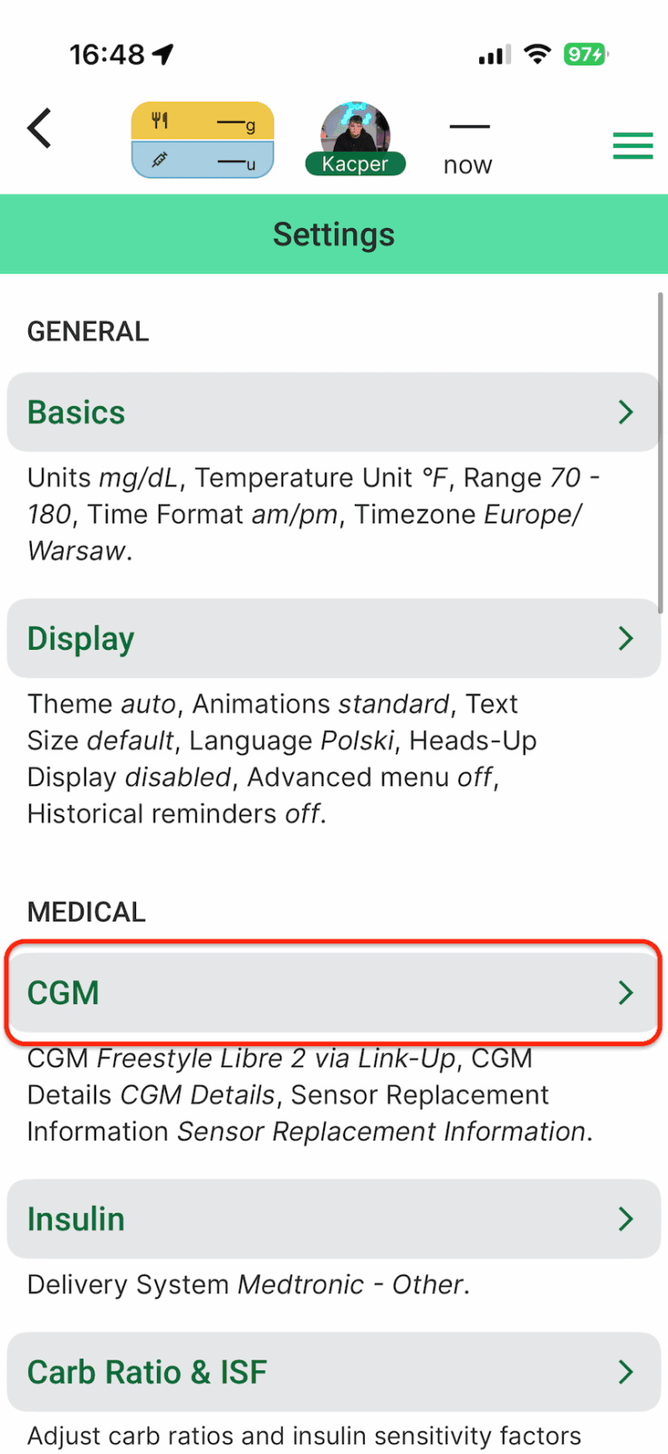Expand the Basics chevron

pos(625,413)
